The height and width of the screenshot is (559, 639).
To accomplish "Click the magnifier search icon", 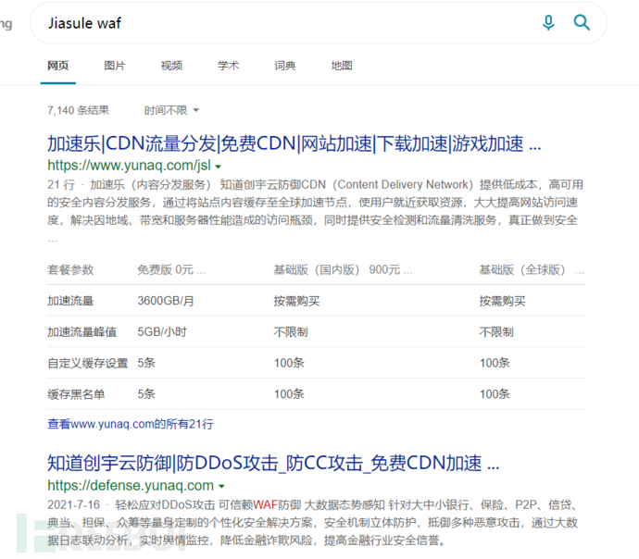I will click(582, 22).
